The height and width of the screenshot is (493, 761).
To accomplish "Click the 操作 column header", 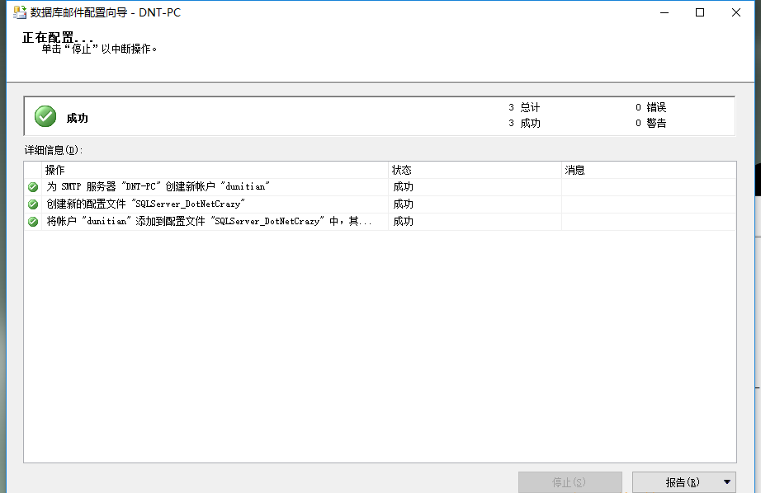I will pos(215,170).
